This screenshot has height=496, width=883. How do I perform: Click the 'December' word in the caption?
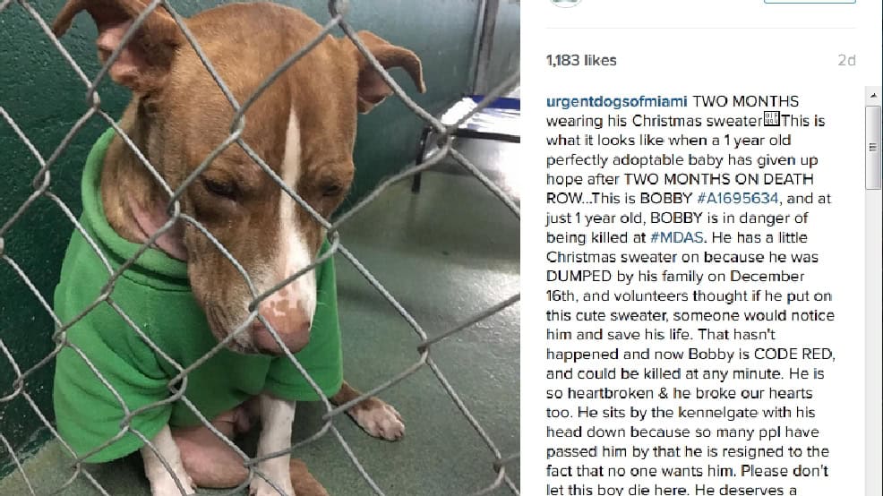pyautogui.click(x=767, y=277)
